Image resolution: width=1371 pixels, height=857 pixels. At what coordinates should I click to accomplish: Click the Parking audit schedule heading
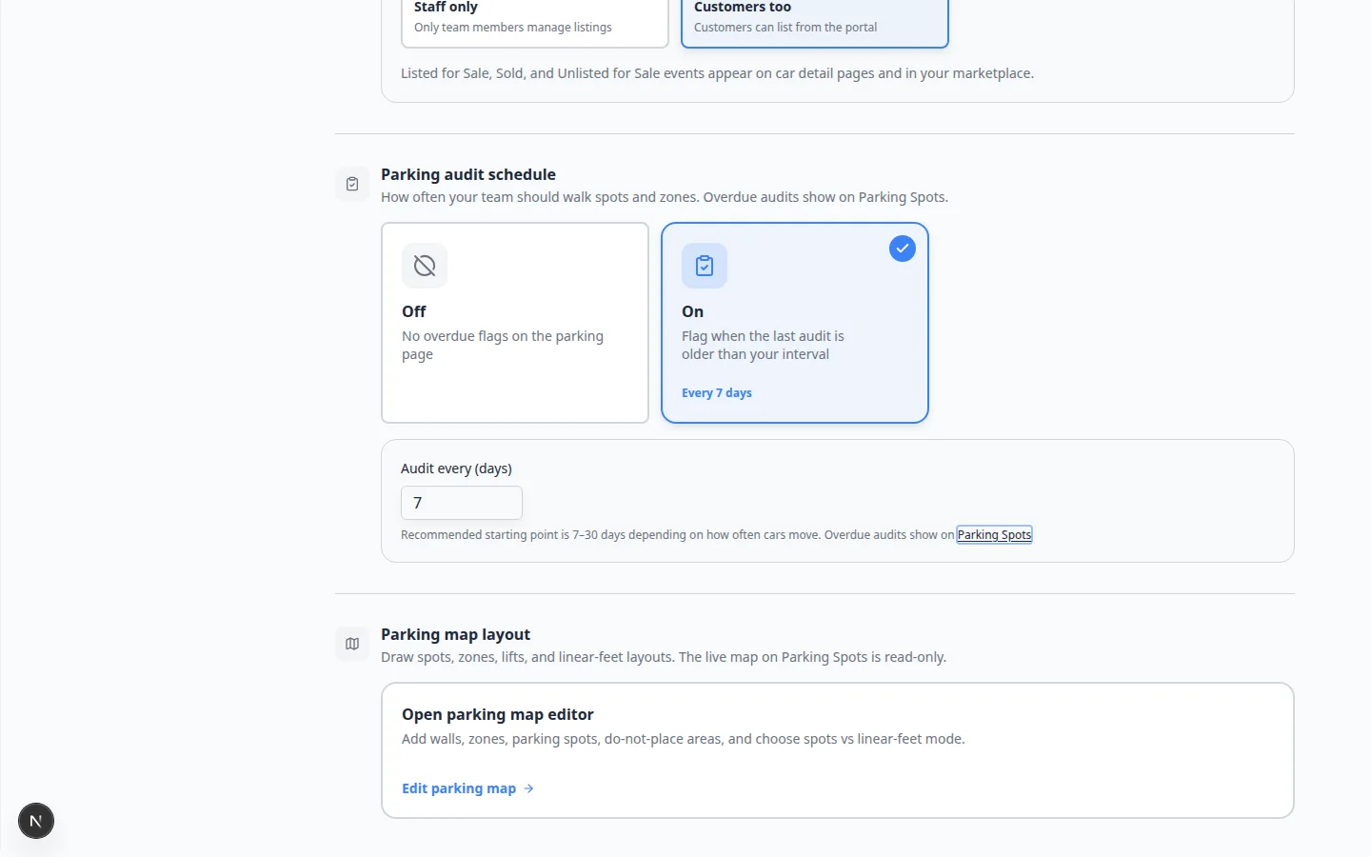(x=468, y=174)
